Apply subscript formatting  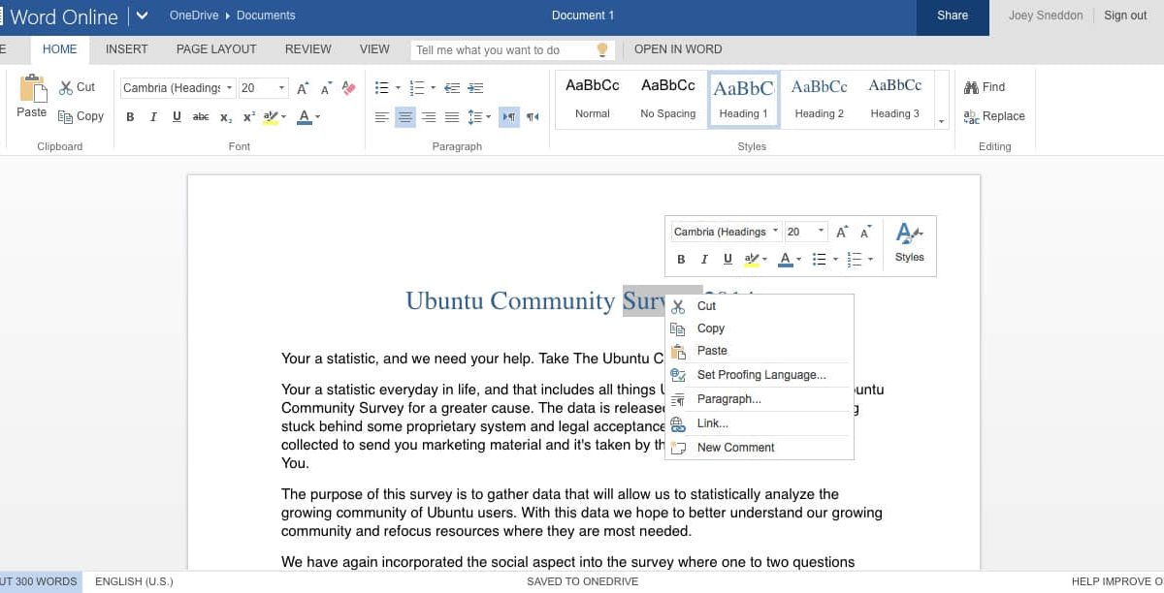click(225, 117)
